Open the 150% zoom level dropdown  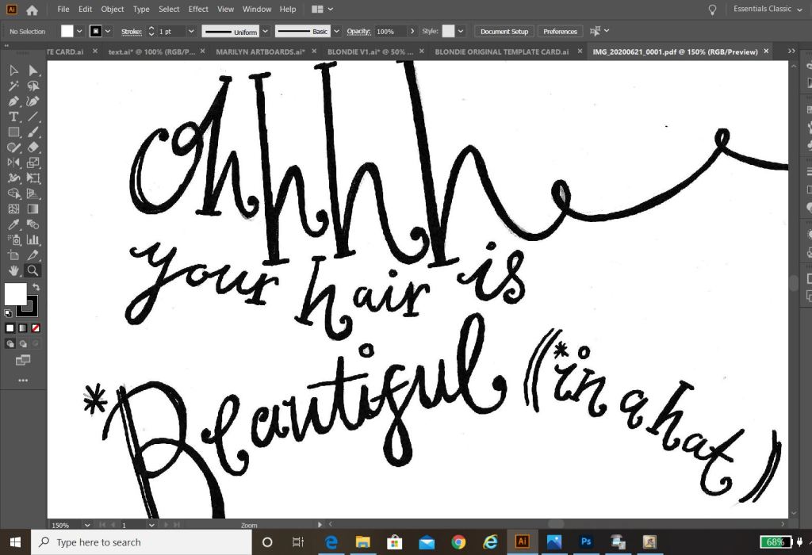tap(86, 525)
